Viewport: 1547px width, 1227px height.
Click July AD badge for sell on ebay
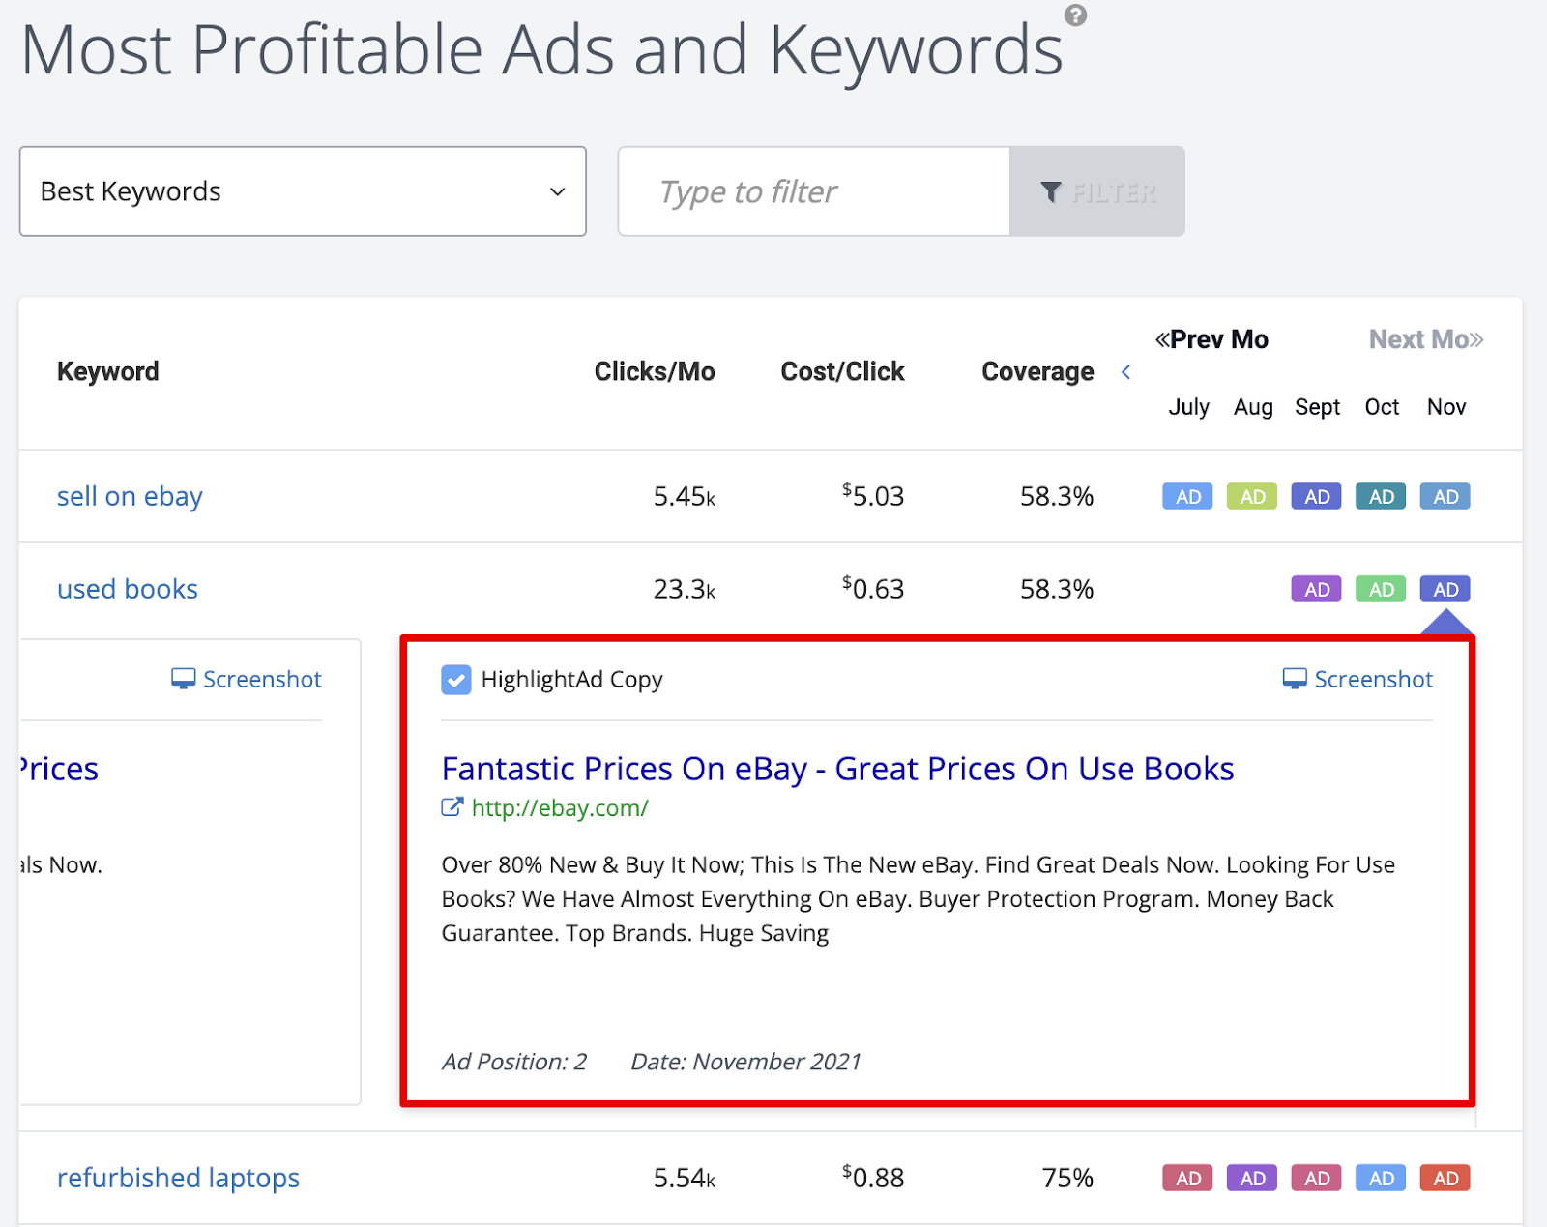pos(1188,497)
